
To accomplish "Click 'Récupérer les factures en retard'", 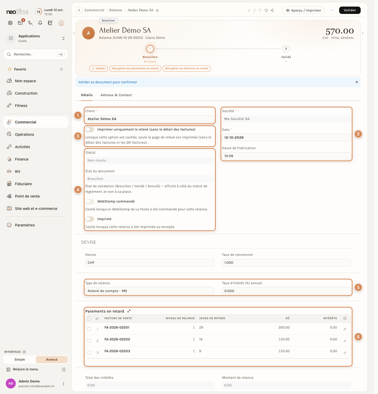I will pyautogui.click(x=187, y=69).
